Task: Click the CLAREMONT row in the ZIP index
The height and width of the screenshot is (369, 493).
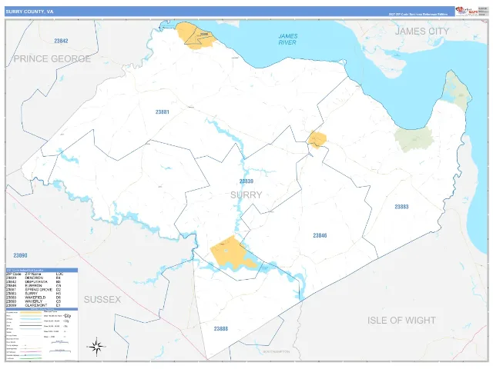Action: 34,305
